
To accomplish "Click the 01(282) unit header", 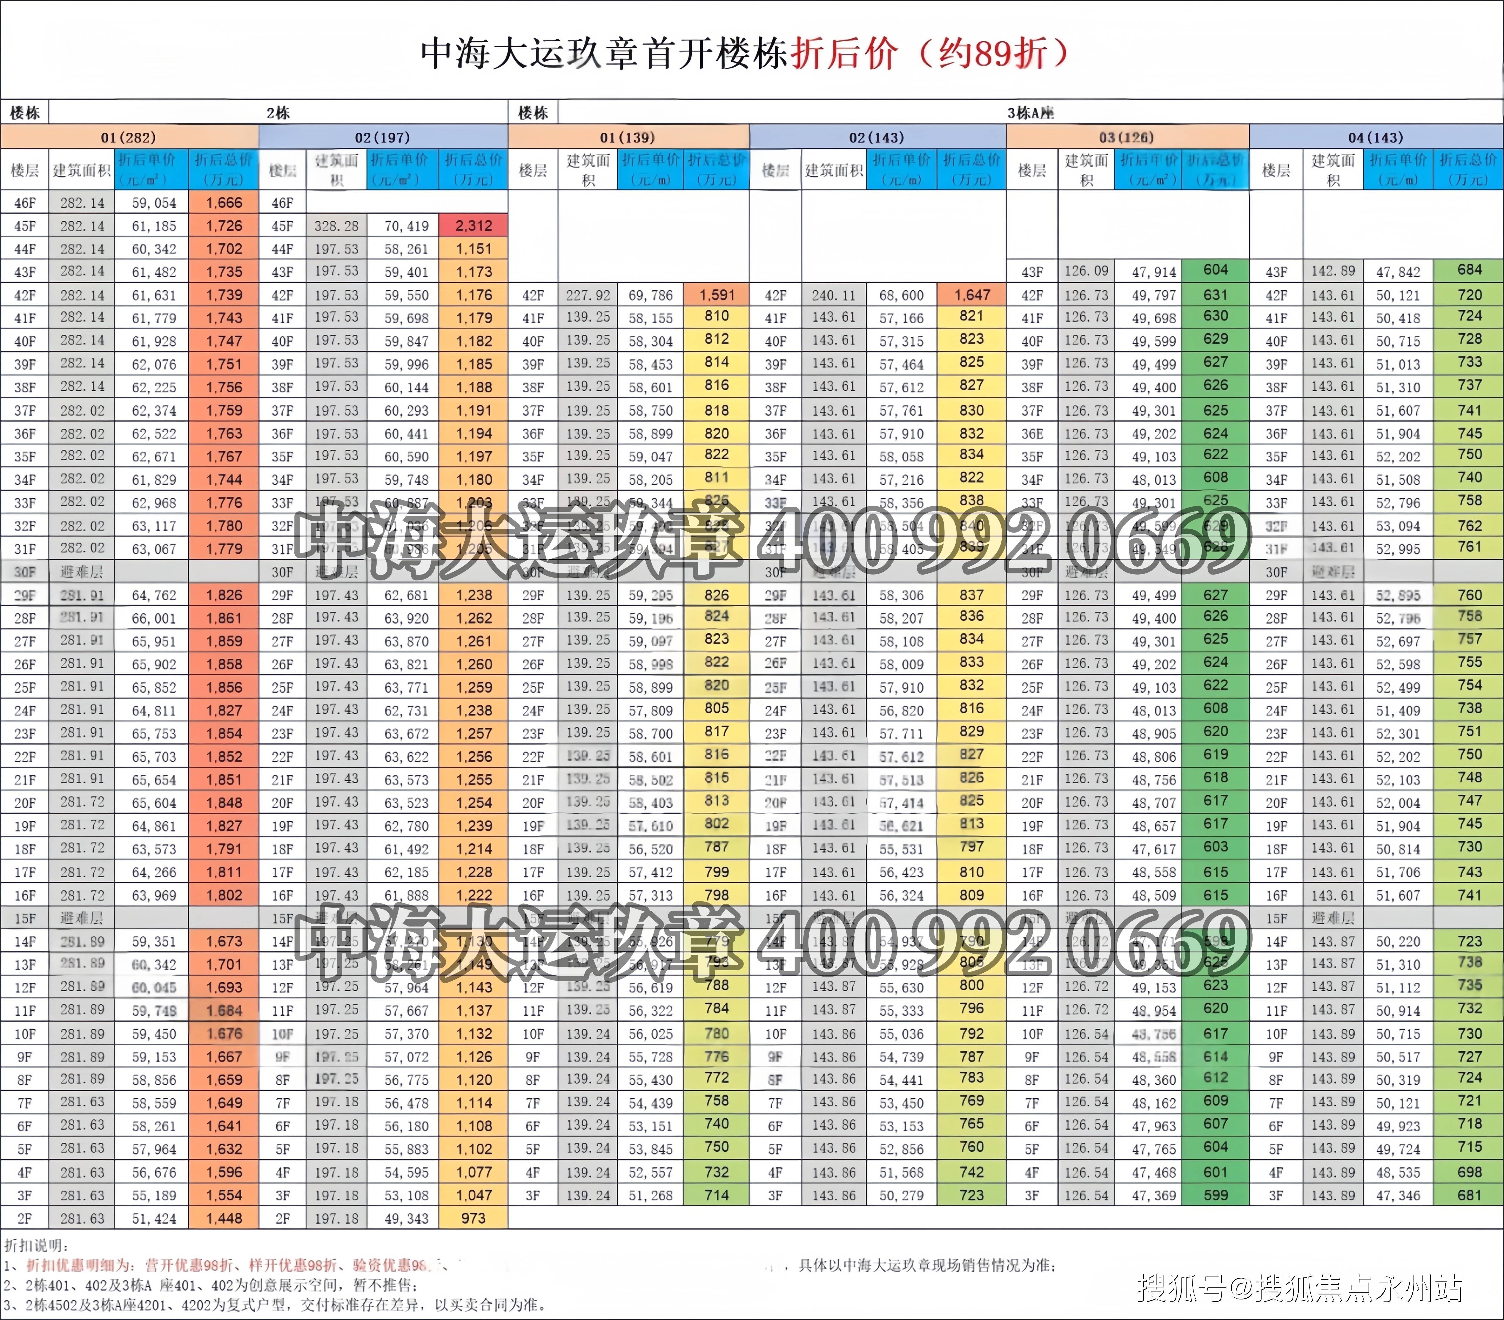I will [x=129, y=137].
